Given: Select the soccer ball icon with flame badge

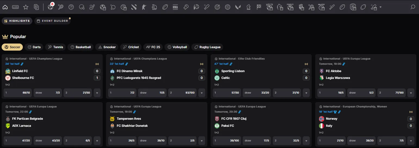Looking at the screenshot, I should click(x=51, y=7).
